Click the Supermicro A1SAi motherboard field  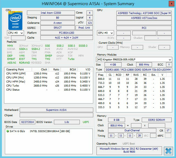(x=56, y=110)
